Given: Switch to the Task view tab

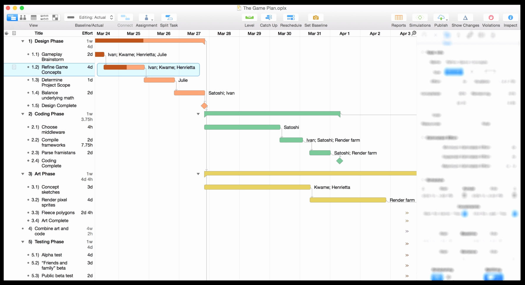Looking at the screenshot, I should pos(12,17).
